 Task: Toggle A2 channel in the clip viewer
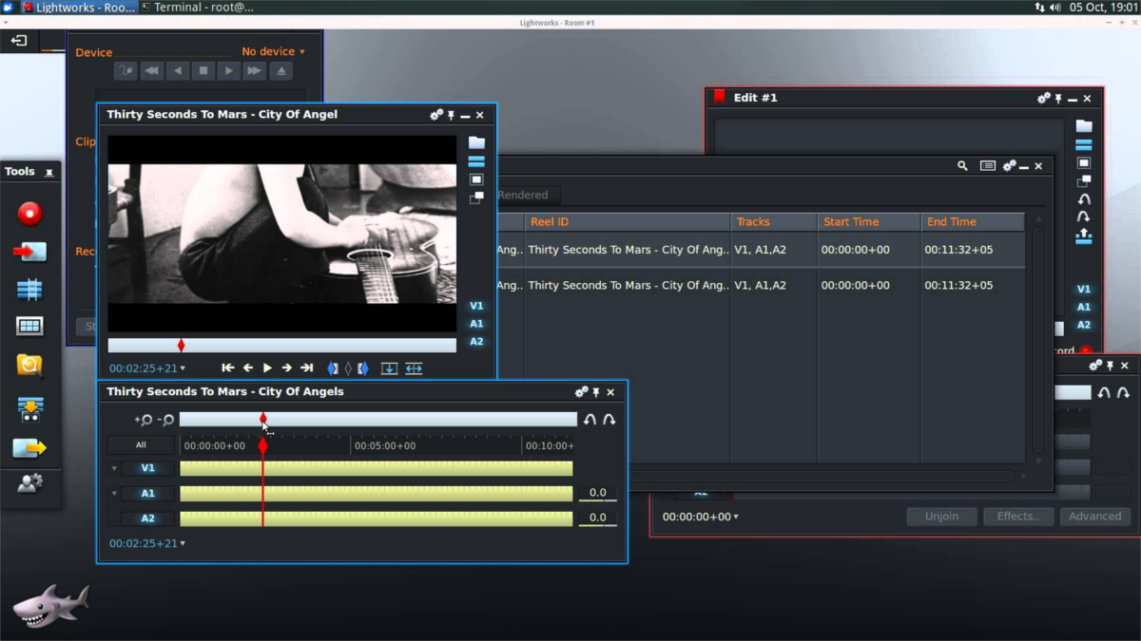(476, 342)
